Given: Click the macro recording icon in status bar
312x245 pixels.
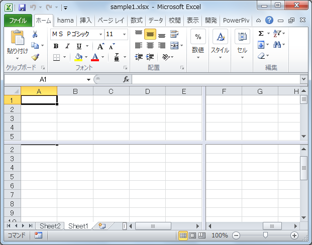Looking at the screenshot, I should pyautogui.click(x=38, y=235).
